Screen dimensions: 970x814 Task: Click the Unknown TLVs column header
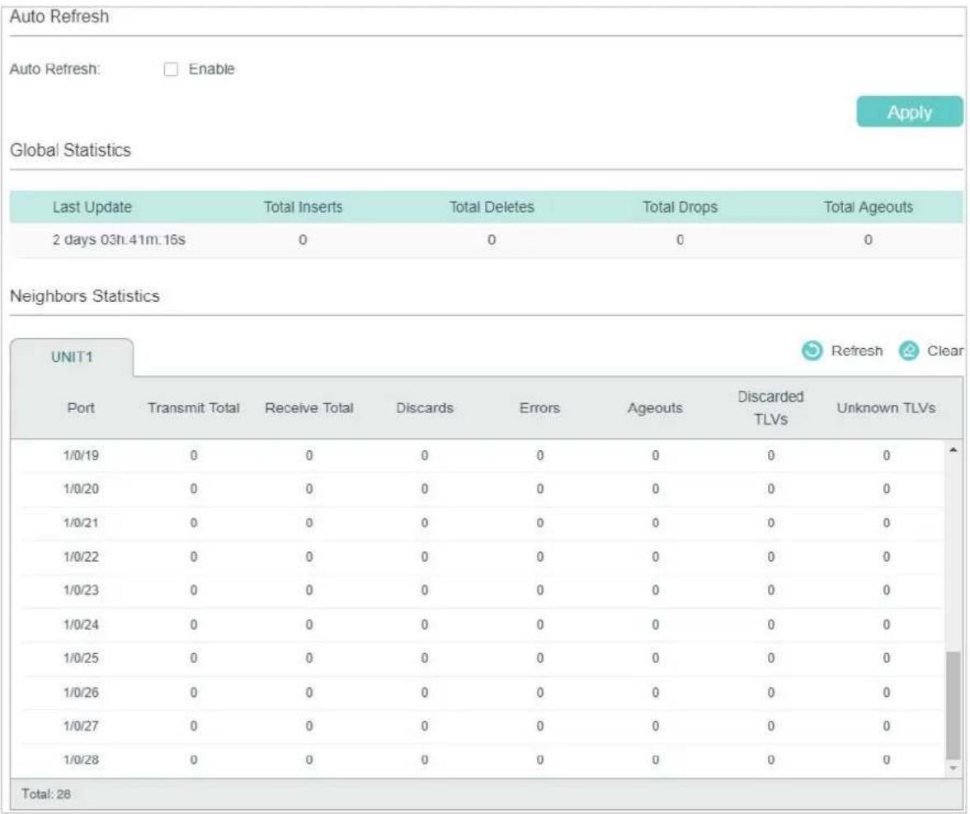click(x=886, y=407)
